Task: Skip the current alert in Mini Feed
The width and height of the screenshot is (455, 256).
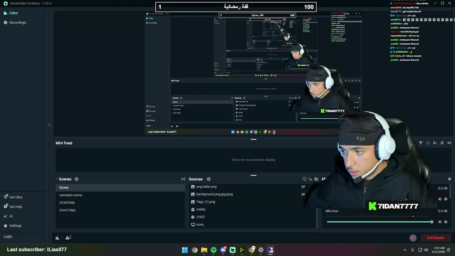Action: 435,143
